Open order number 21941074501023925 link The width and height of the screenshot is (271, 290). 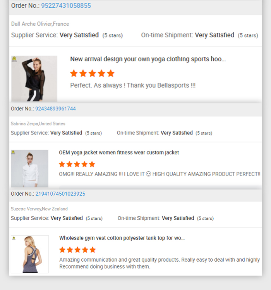[x=60, y=194]
